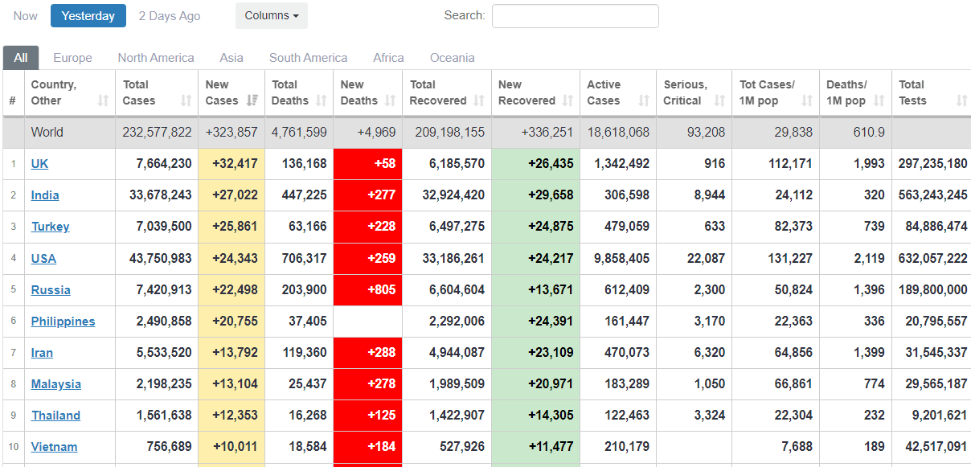Click Active Cases sort arrows
This screenshot has width=971, height=467.
click(x=644, y=100)
